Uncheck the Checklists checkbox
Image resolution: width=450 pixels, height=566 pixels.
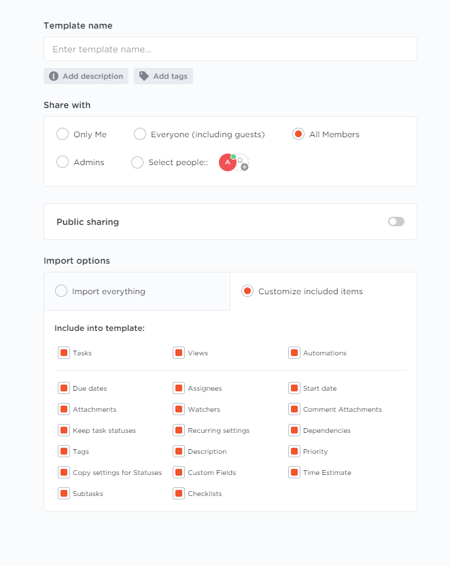tap(179, 493)
